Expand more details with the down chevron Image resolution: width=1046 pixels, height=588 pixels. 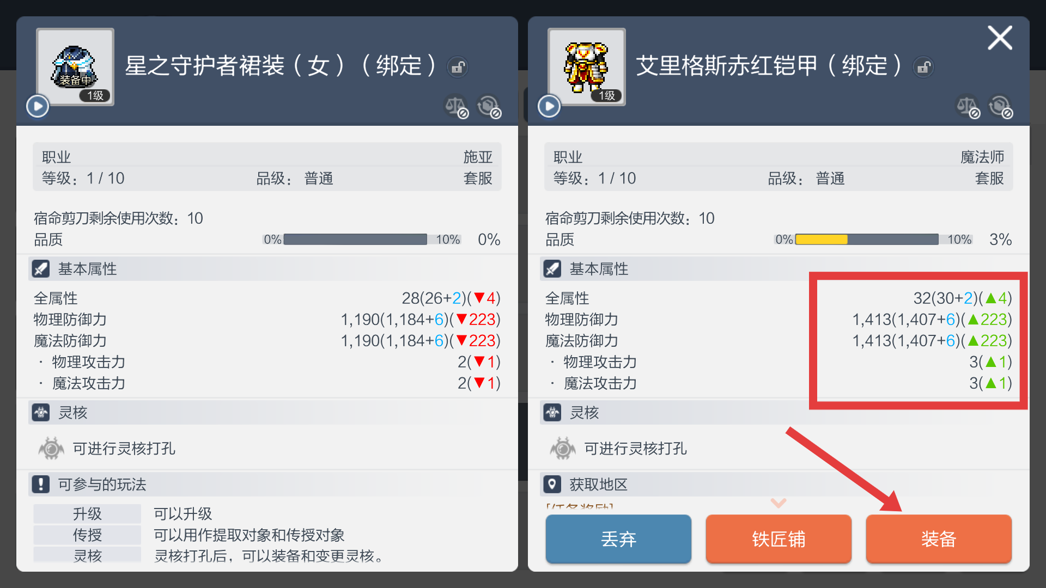(x=779, y=503)
